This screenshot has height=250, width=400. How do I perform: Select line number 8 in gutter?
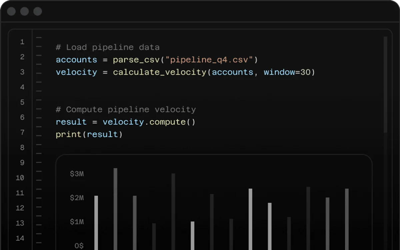coord(22,148)
